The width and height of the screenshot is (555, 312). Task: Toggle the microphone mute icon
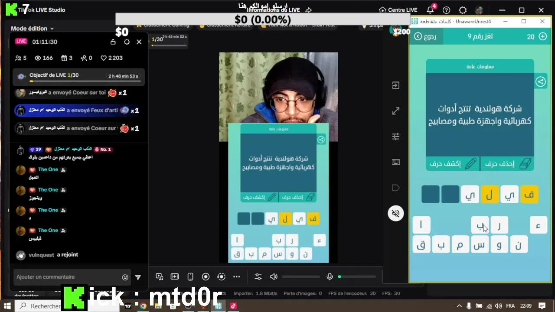(330, 277)
